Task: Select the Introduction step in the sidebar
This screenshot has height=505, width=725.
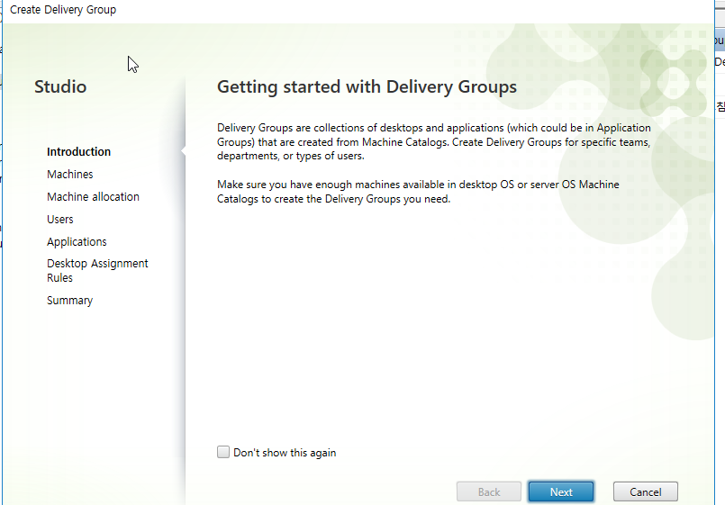Action: (x=78, y=151)
